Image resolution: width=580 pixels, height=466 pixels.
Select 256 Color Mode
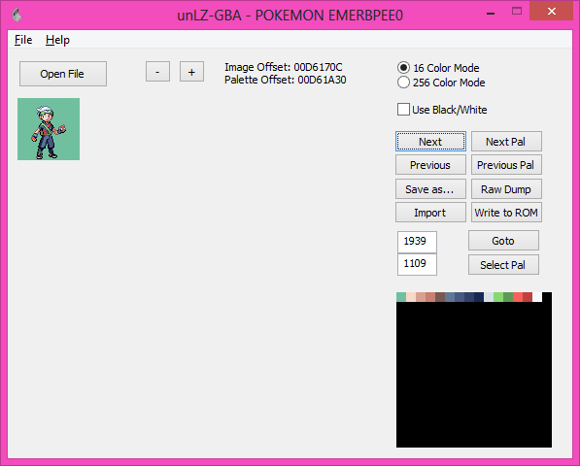pyautogui.click(x=441, y=83)
